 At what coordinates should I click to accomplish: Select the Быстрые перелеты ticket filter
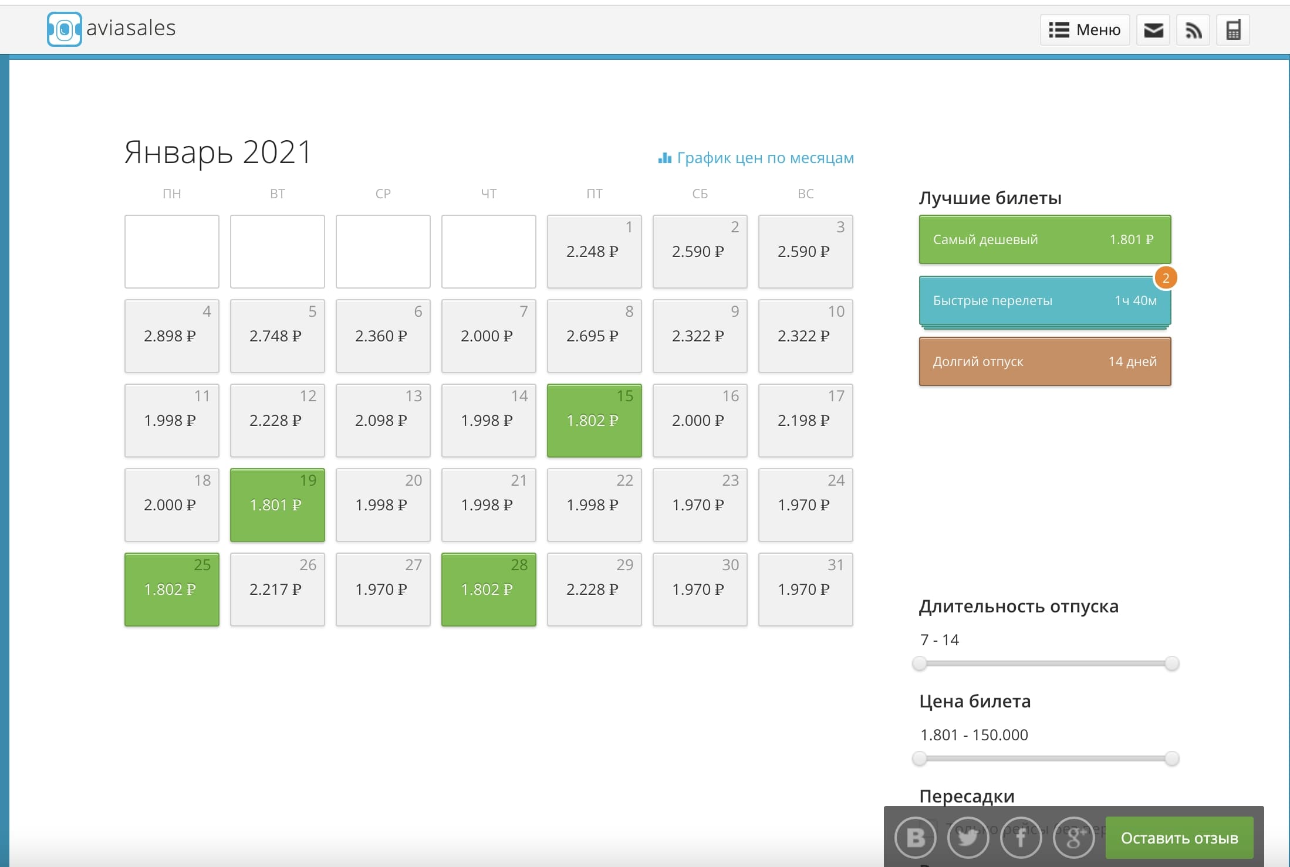1045,300
